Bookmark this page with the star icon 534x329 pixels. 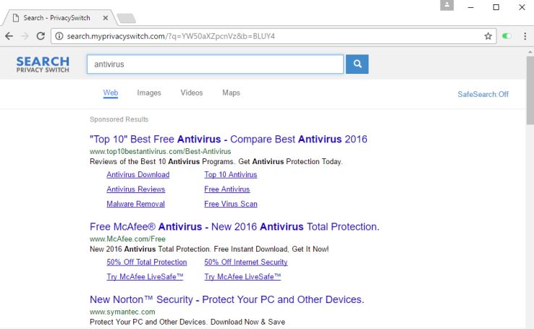pos(488,35)
